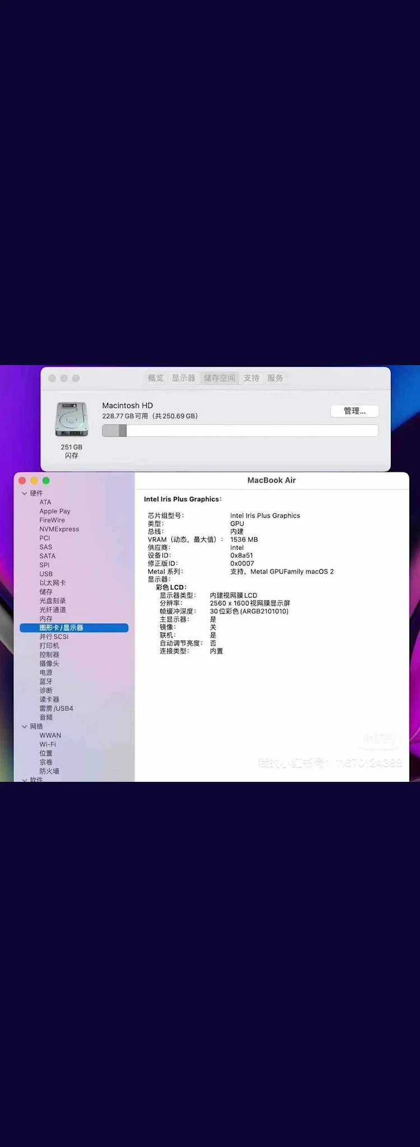Click the 彩色 LCD display heading
Screen dimensions: 420x1147
coord(171,588)
